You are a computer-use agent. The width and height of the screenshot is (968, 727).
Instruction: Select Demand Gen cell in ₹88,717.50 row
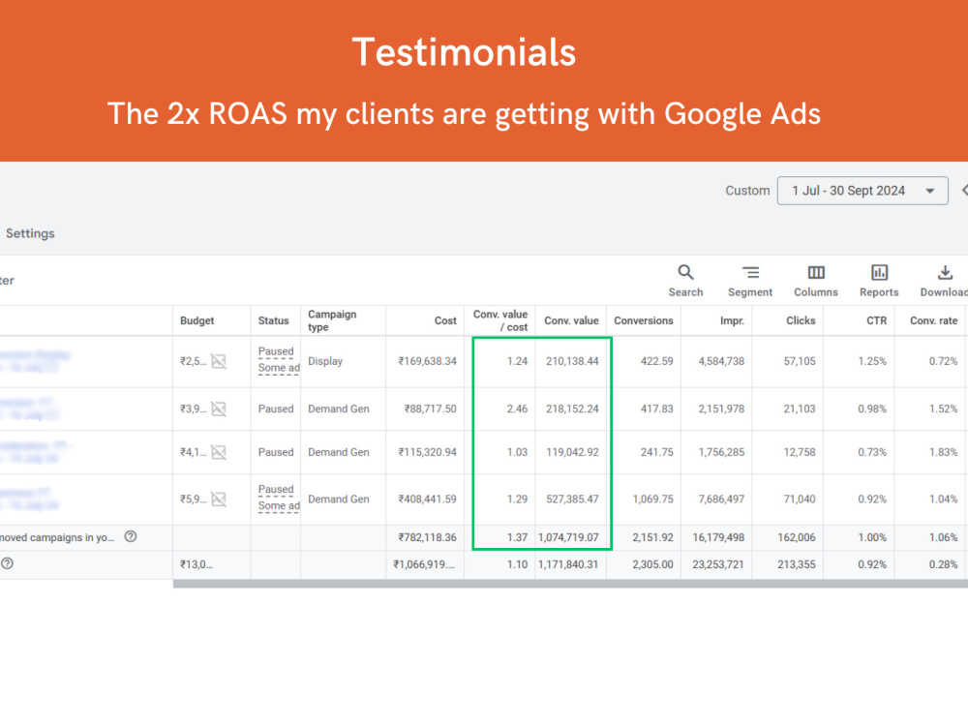pyautogui.click(x=338, y=409)
